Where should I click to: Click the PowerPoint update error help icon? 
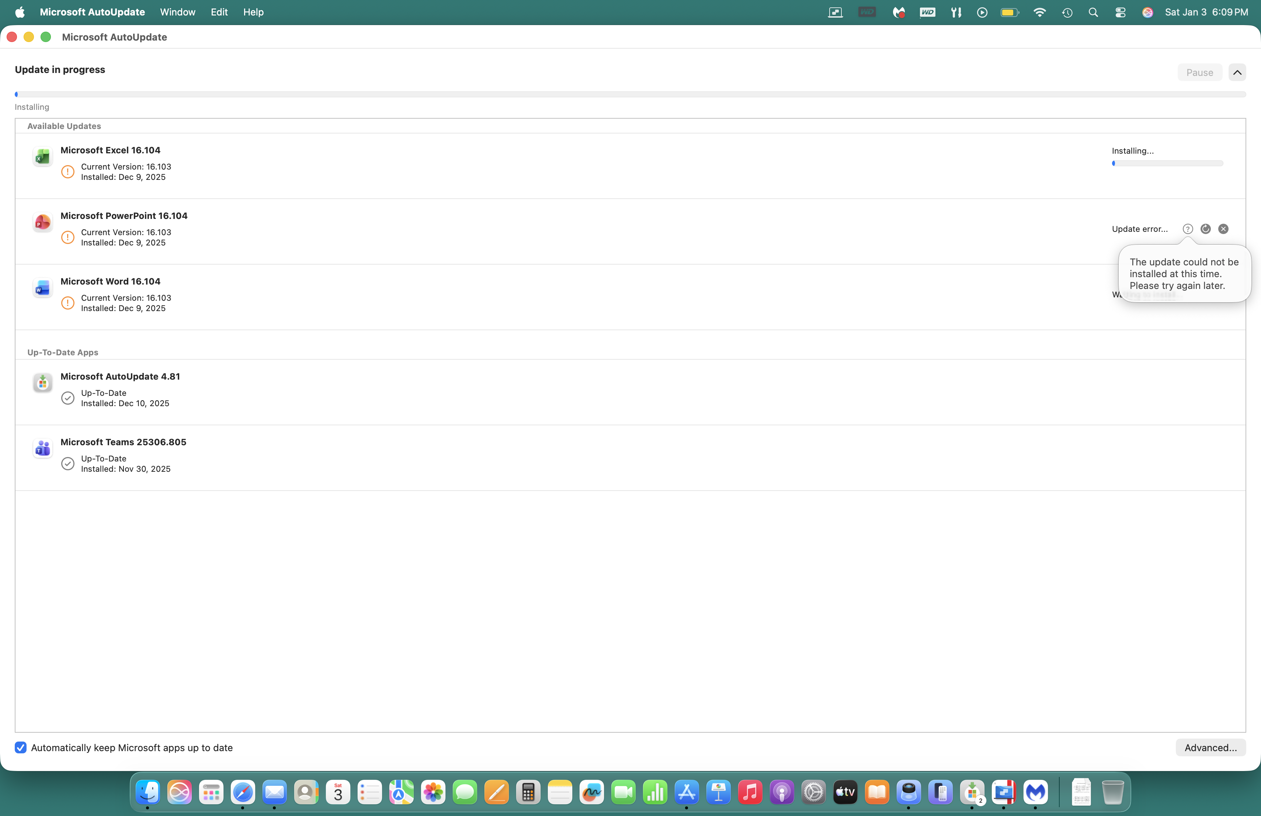[1187, 229]
